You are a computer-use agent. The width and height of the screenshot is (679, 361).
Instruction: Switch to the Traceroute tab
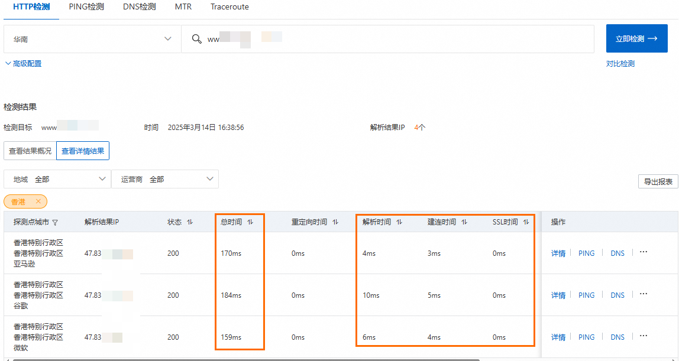(x=229, y=7)
